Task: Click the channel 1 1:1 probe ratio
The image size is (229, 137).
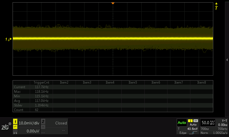Action: 15,133
